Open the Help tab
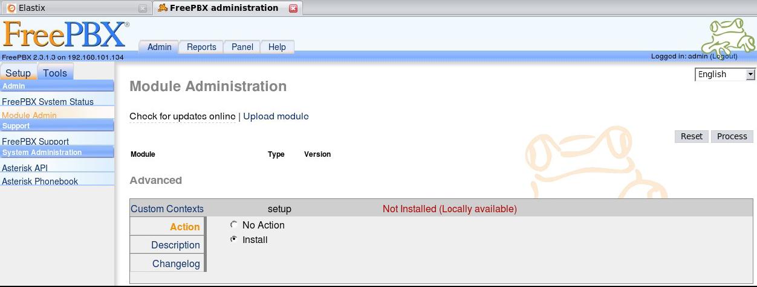The width and height of the screenshot is (757, 287). (x=277, y=47)
